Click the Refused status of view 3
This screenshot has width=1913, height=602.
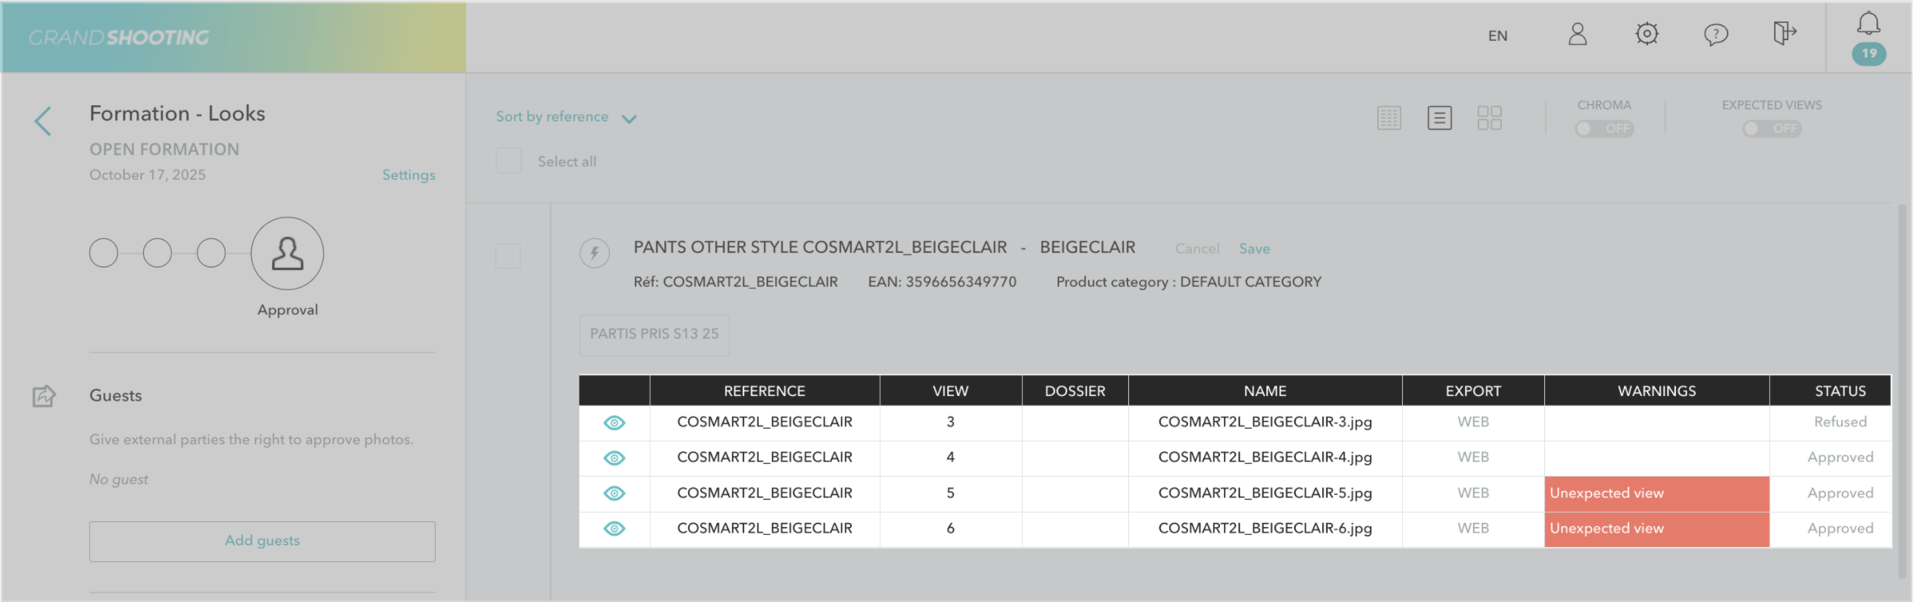pos(1840,422)
